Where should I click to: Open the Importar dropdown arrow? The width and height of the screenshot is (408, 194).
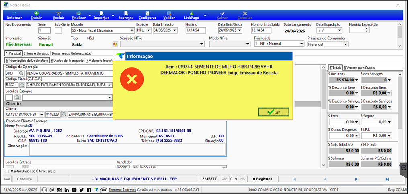coord(113,16)
